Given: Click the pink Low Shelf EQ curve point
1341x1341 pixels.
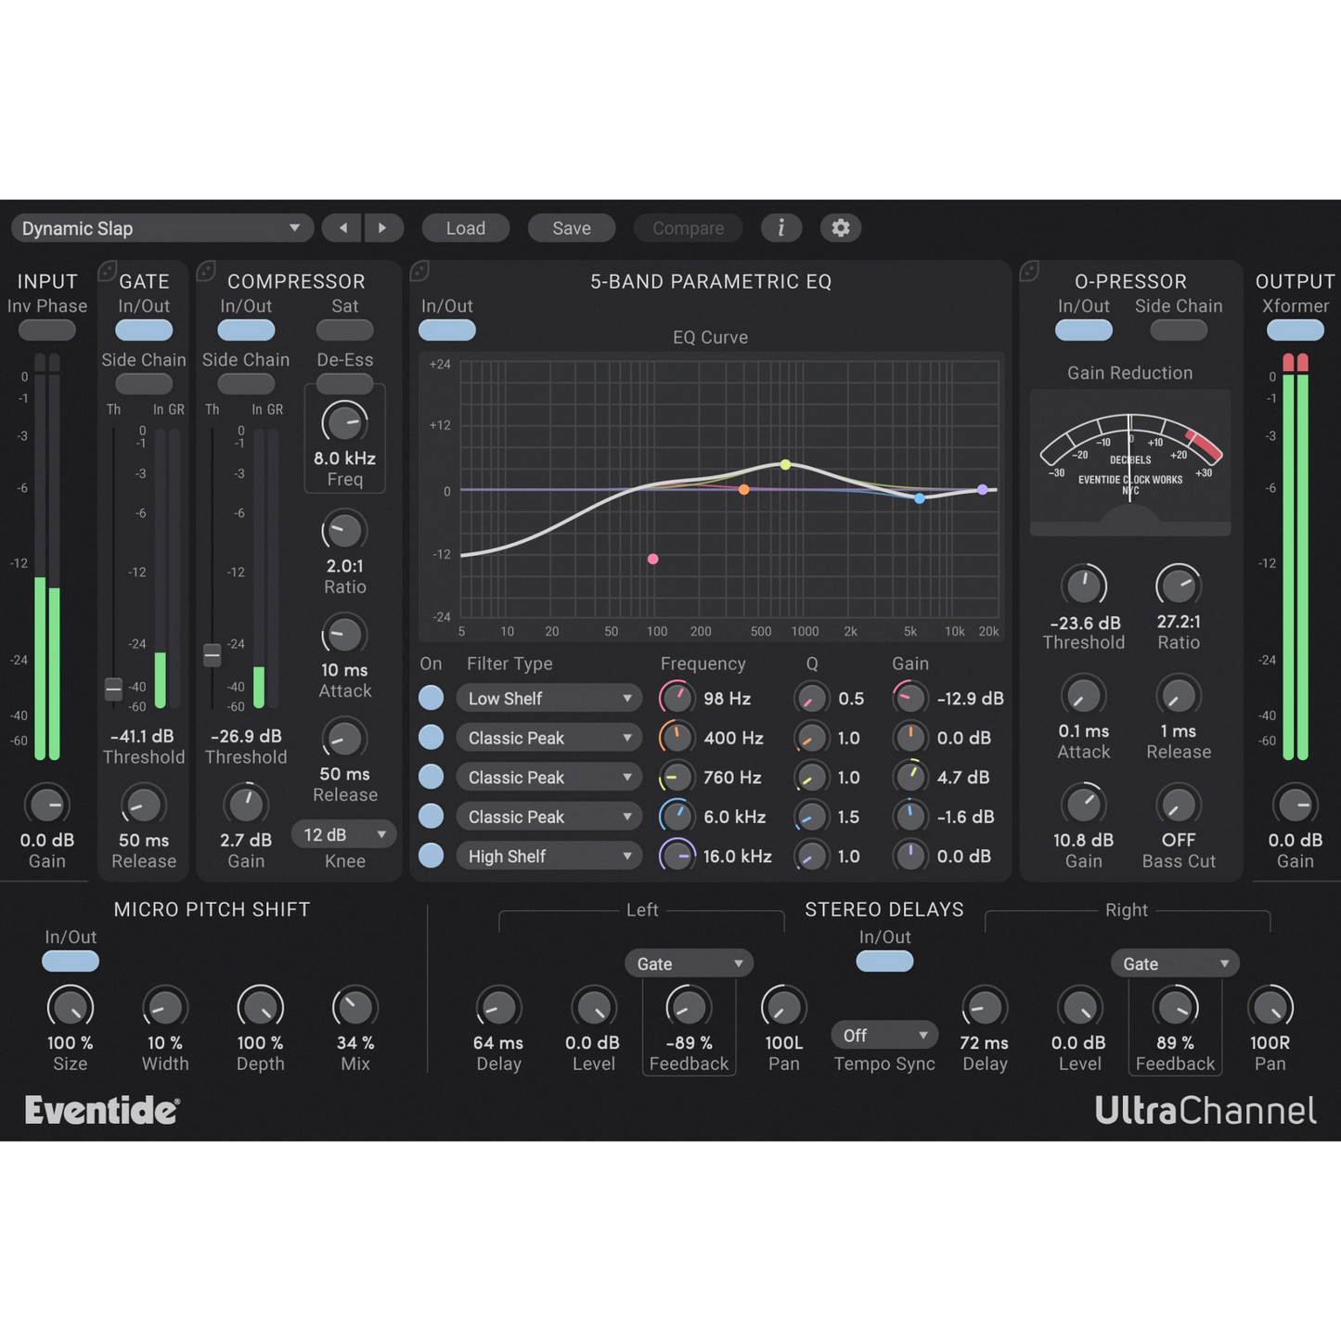Looking at the screenshot, I should pyautogui.click(x=653, y=559).
